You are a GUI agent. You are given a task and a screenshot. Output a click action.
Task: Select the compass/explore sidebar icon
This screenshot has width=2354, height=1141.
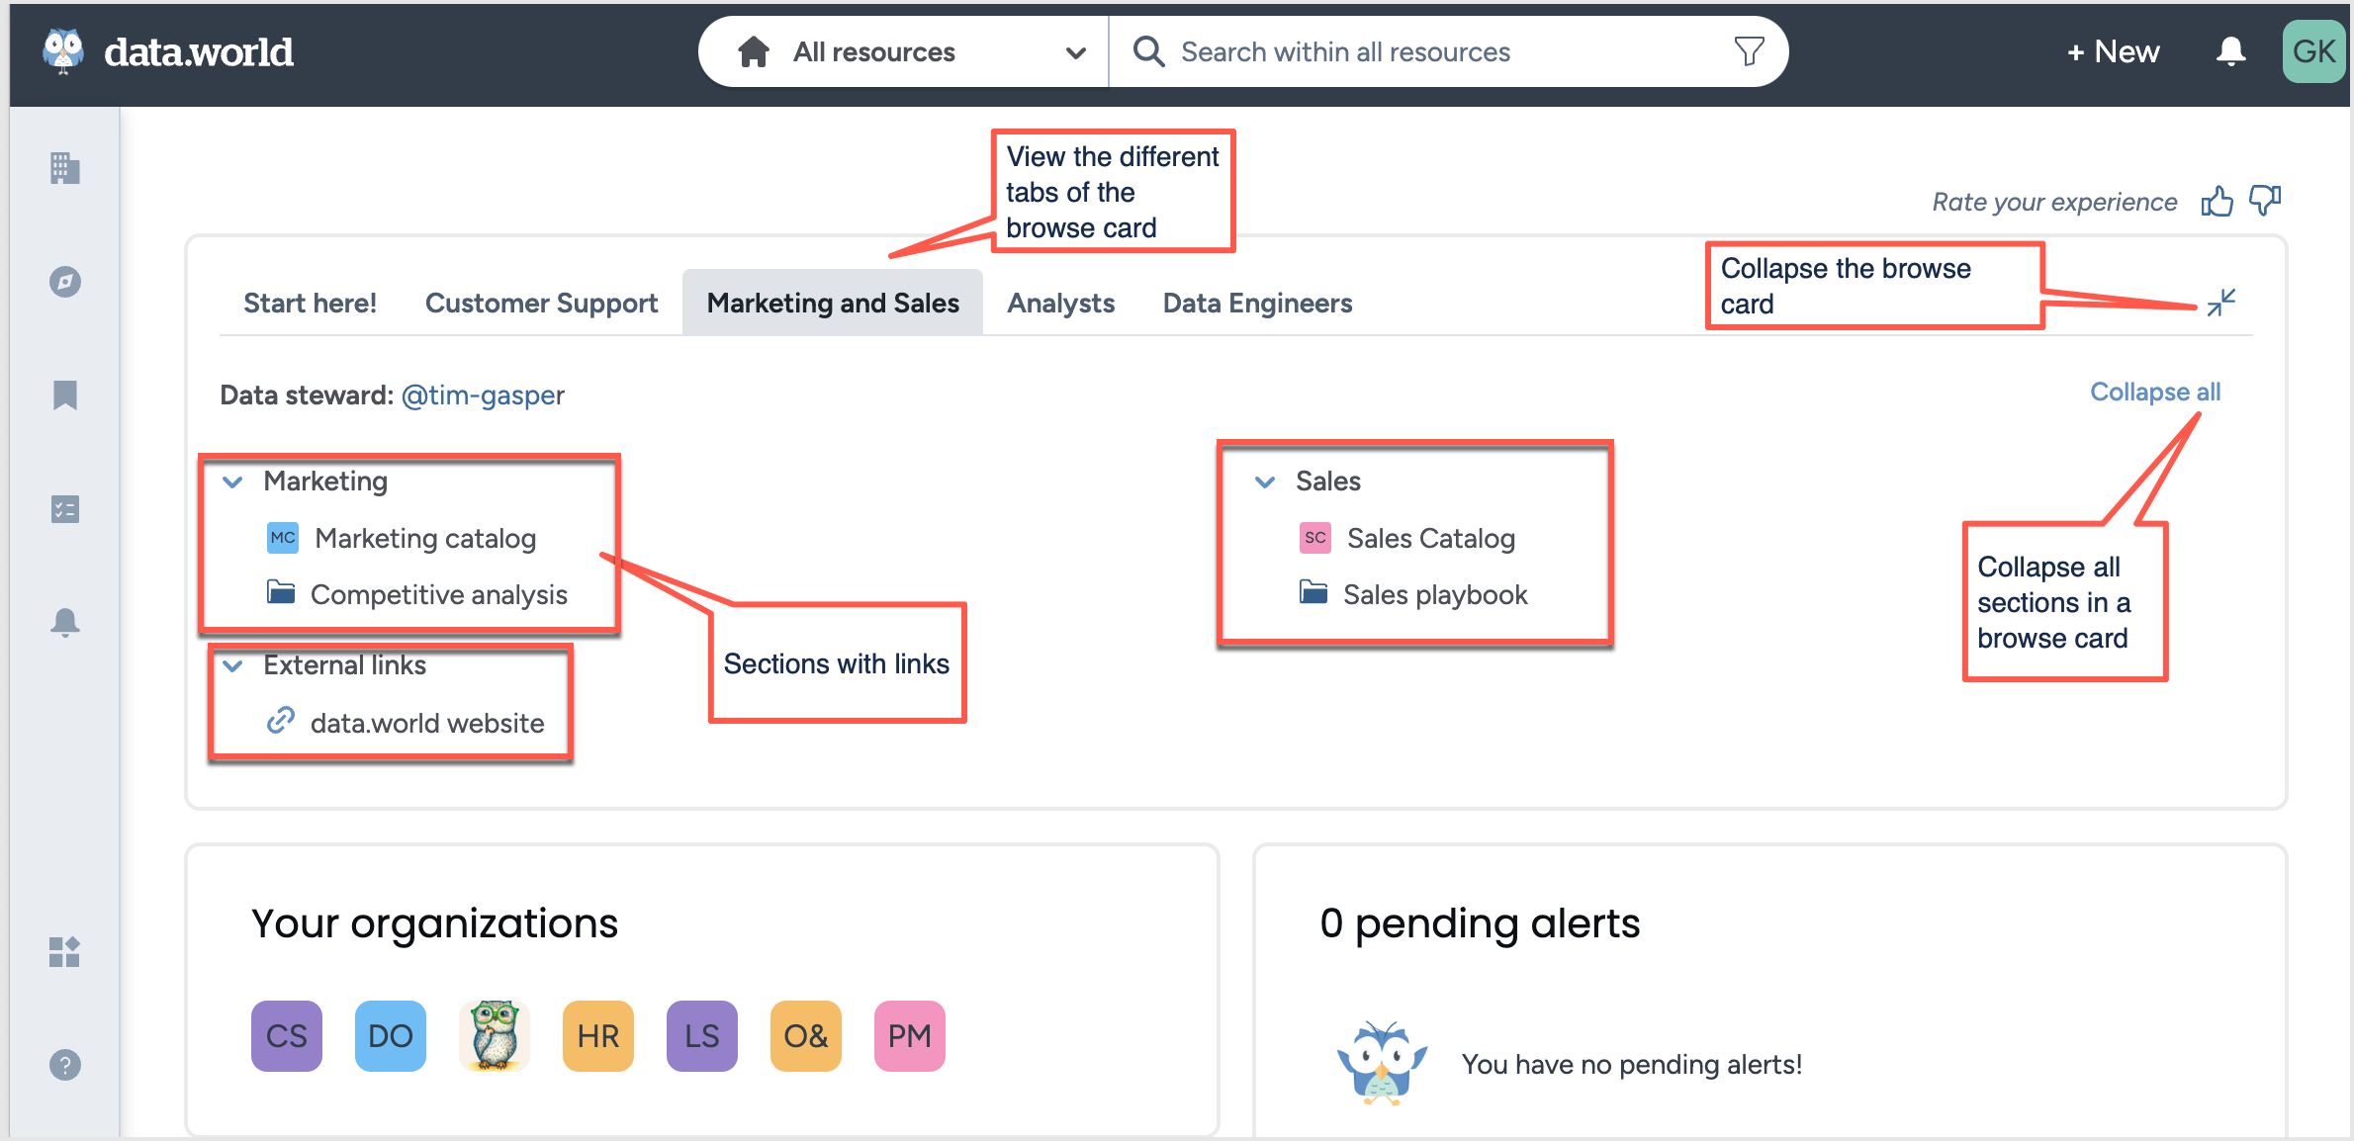point(61,282)
